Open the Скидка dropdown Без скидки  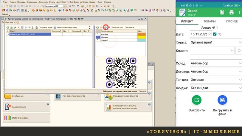[216, 88]
